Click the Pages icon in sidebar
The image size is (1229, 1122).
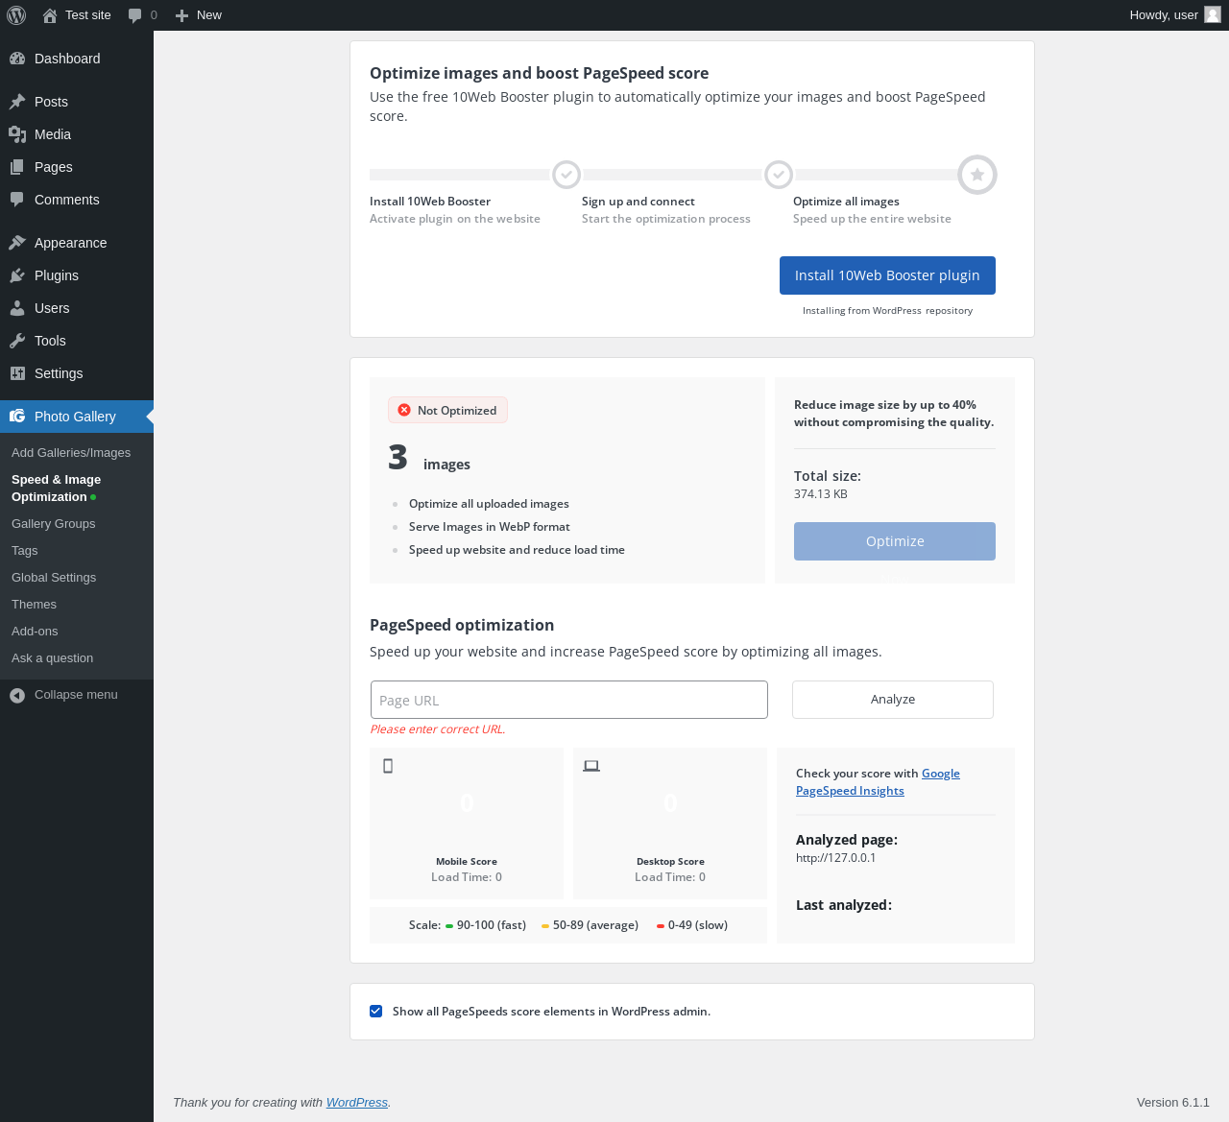click(17, 167)
